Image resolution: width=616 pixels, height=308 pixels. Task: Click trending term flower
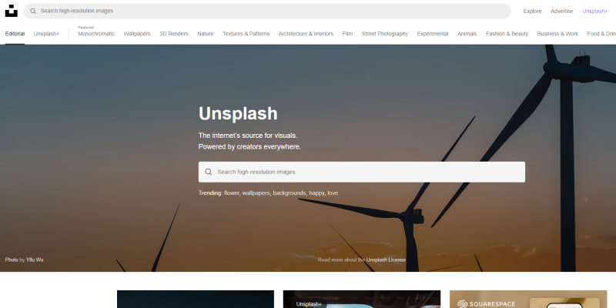(x=232, y=193)
